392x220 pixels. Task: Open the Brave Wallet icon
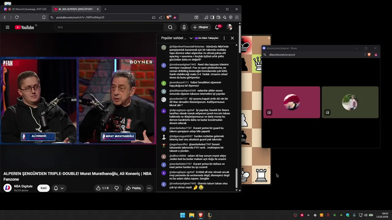218,17
